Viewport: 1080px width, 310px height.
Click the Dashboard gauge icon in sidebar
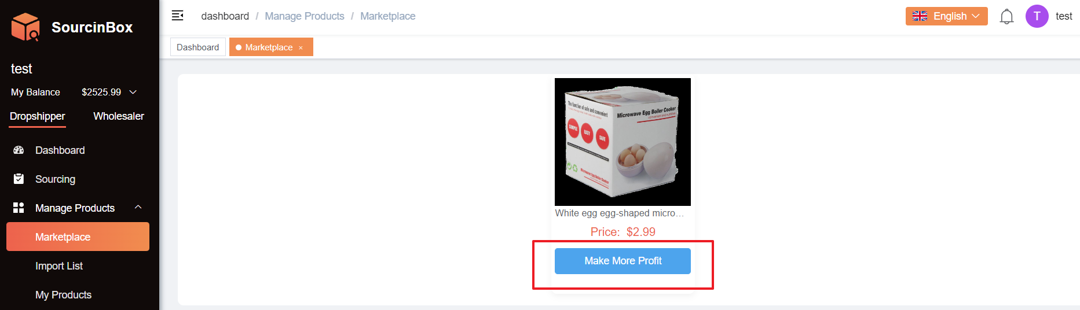coord(19,150)
